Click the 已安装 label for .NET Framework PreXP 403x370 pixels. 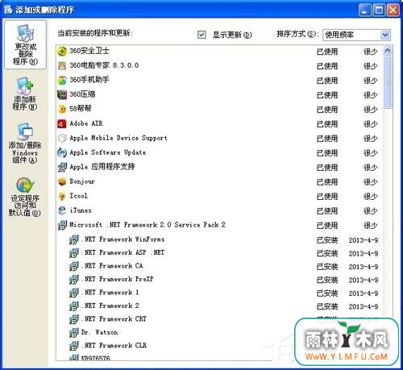pyautogui.click(x=327, y=280)
